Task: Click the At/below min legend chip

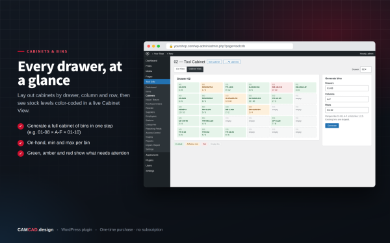Action: (x=192, y=144)
